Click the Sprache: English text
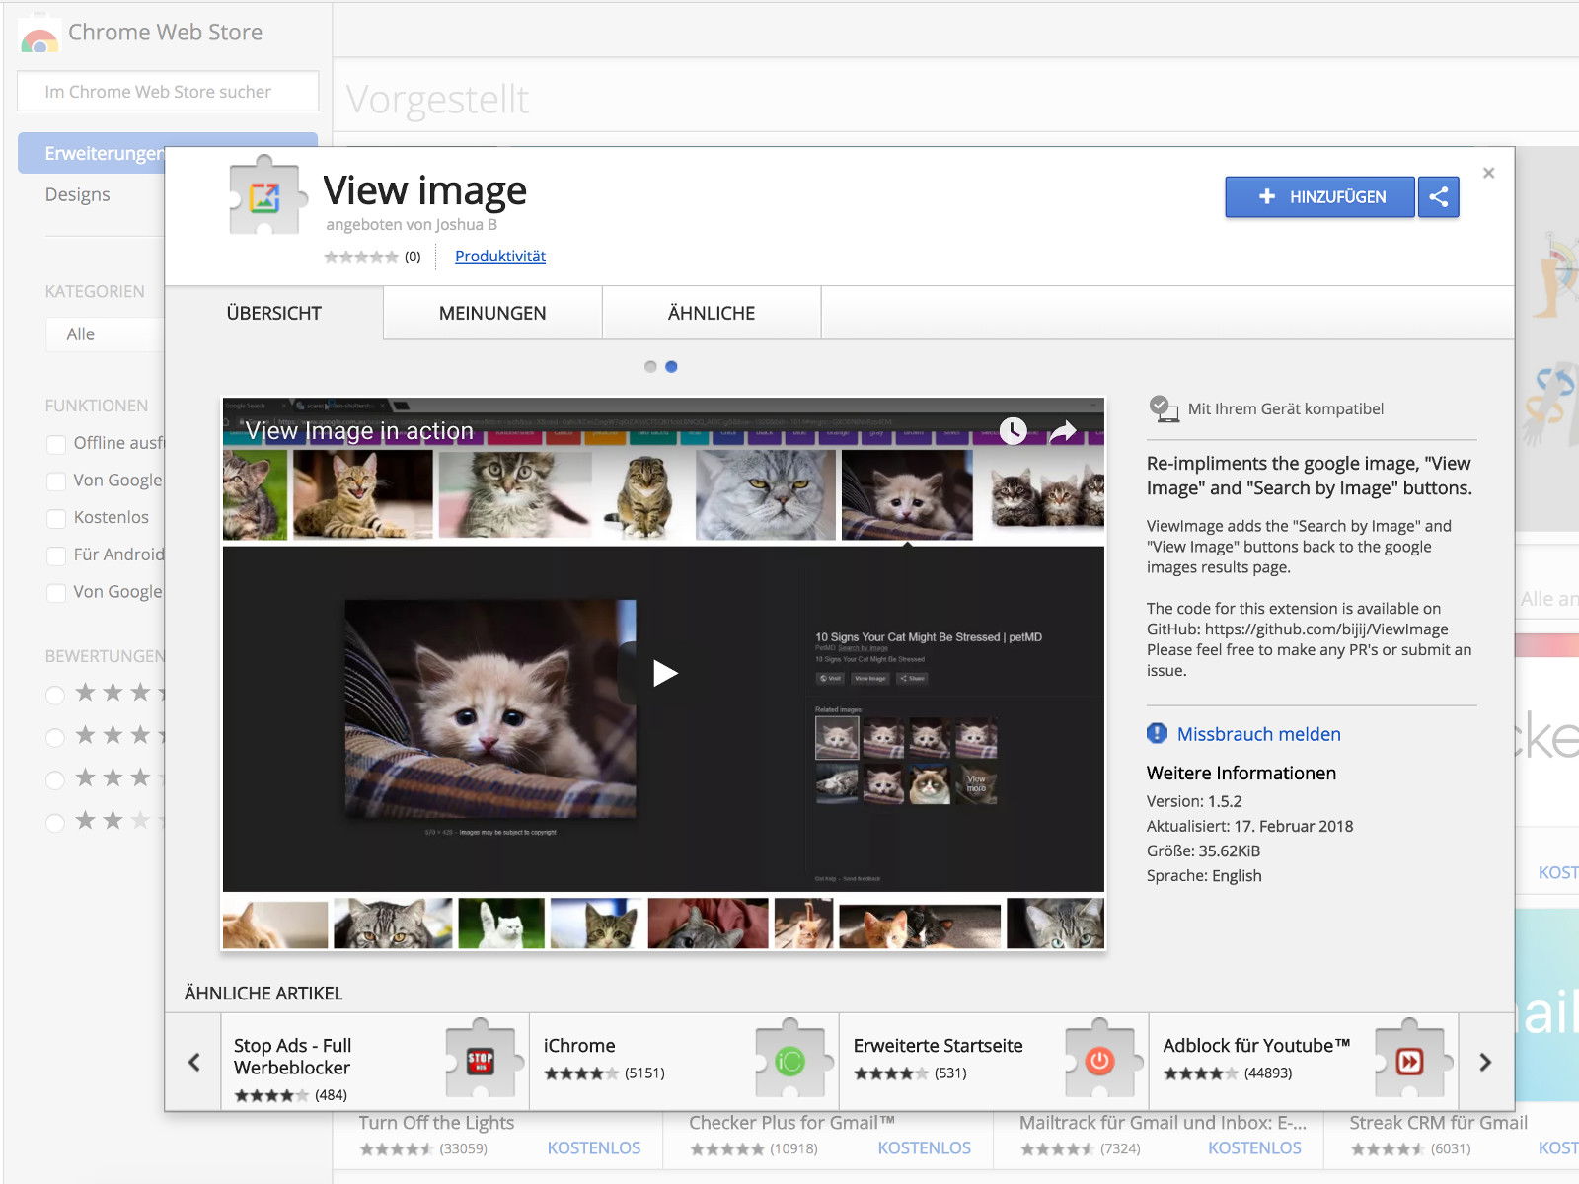Screen dimensions: 1579x1184 point(1204,875)
